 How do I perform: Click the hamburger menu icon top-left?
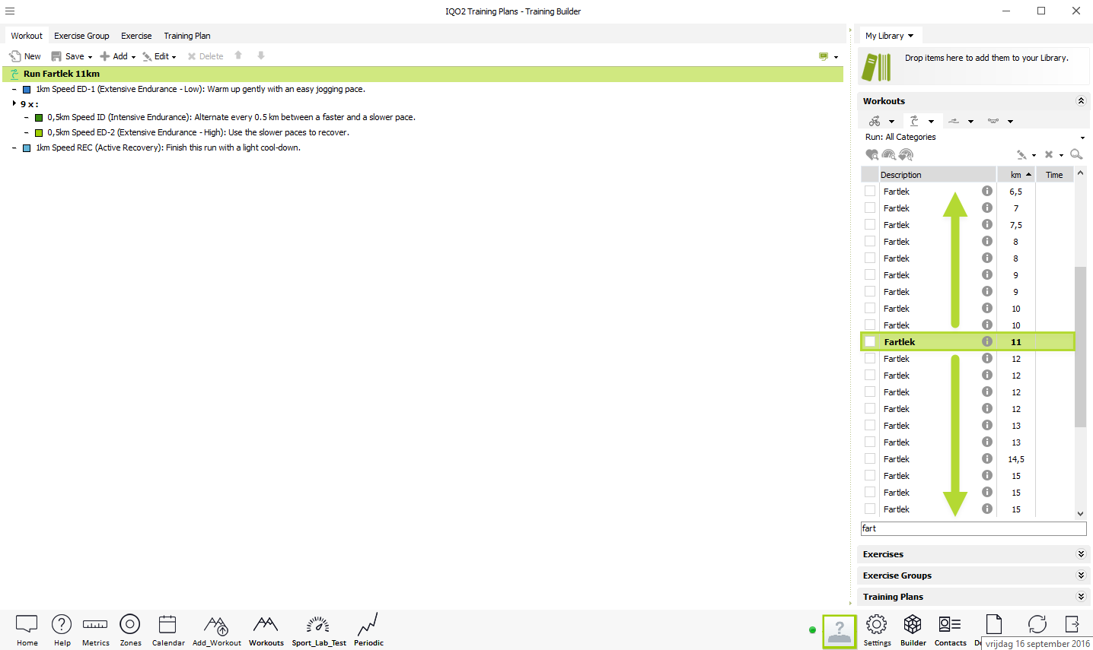(x=10, y=11)
